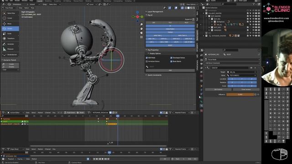292x164 pixels.
Task: Click the Push Down action button
Action: tap(70, 113)
